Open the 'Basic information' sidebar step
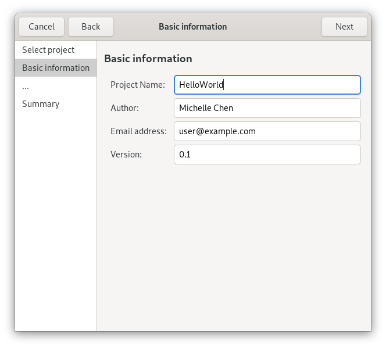Screen dimensions: 386x348 [x=56, y=68]
